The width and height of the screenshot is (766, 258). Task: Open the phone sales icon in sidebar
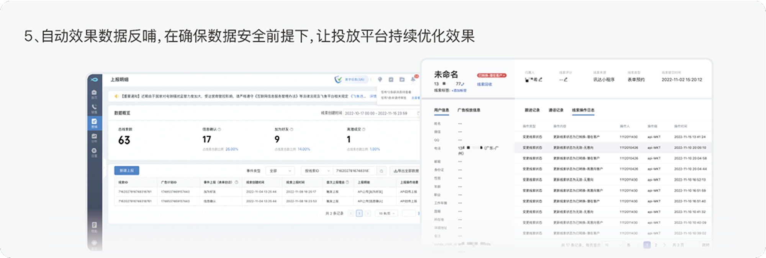[x=94, y=108]
